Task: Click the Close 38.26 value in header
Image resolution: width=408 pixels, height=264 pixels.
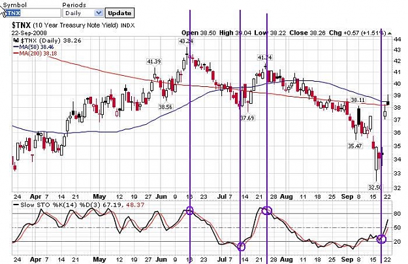Action: 307,33
